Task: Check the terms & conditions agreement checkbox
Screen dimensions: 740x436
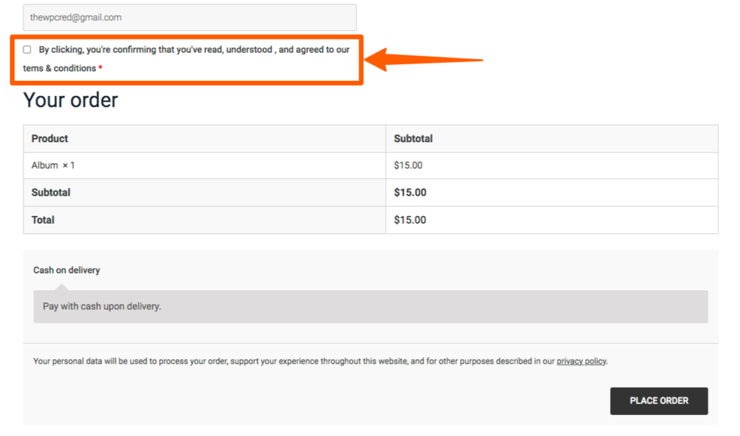Action: click(27, 50)
